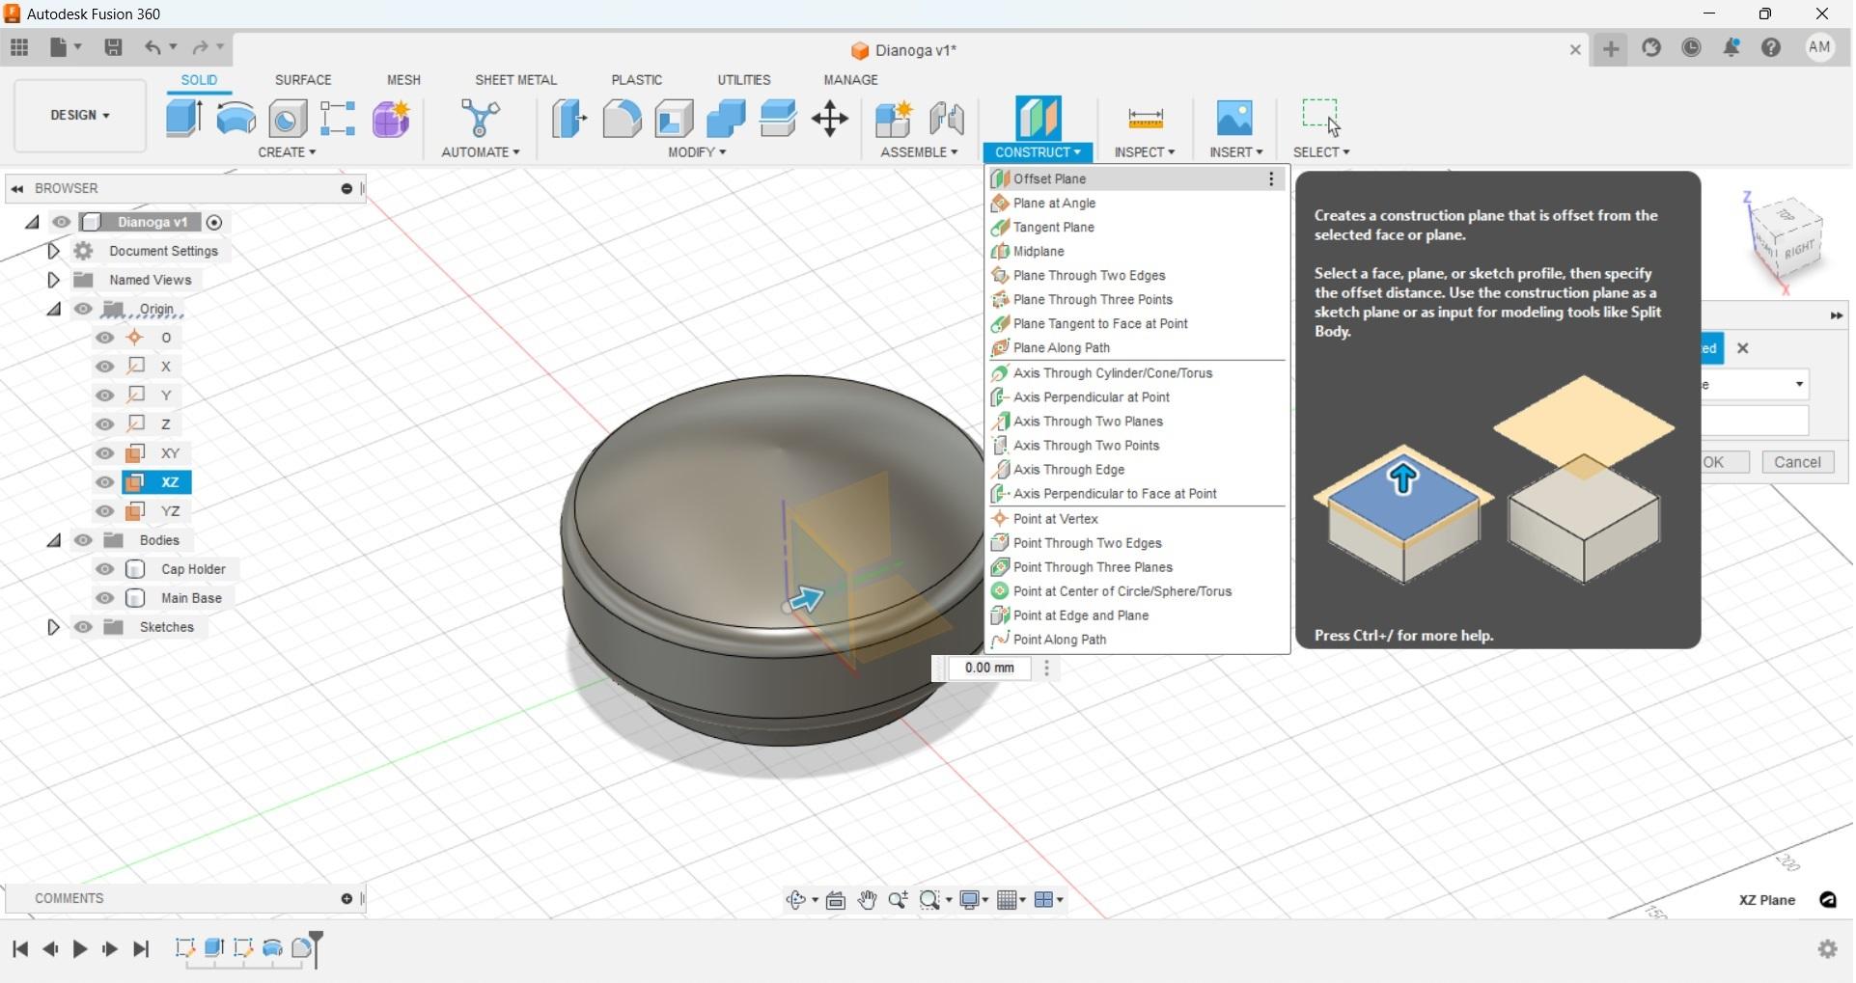Toggle visibility of origin point O
This screenshot has width=1856, height=983.
click(105, 338)
